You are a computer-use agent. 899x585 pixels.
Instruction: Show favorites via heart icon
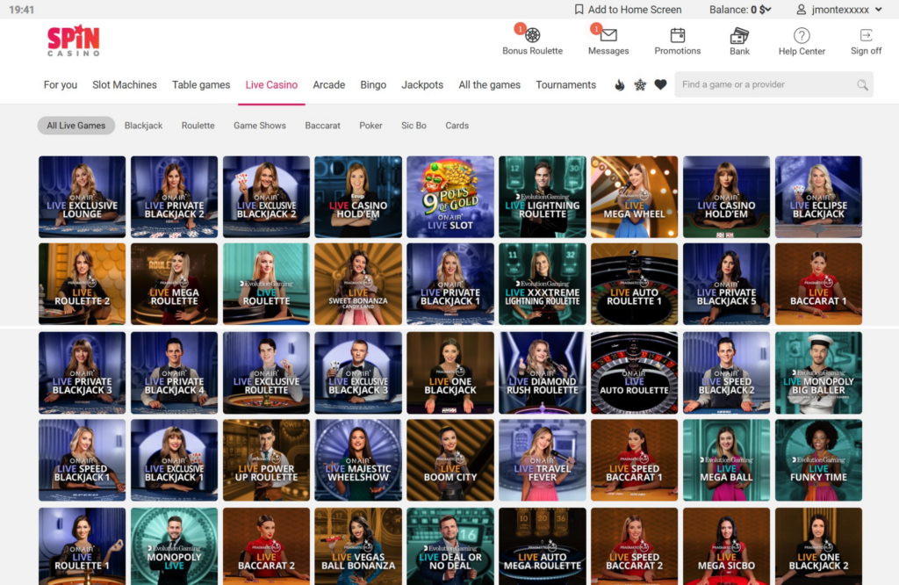[x=660, y=84]
